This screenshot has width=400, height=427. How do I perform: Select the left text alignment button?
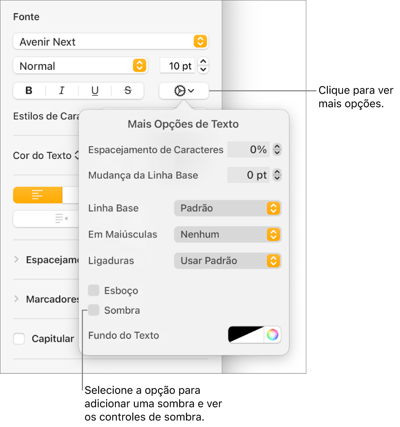coord(38,195)
